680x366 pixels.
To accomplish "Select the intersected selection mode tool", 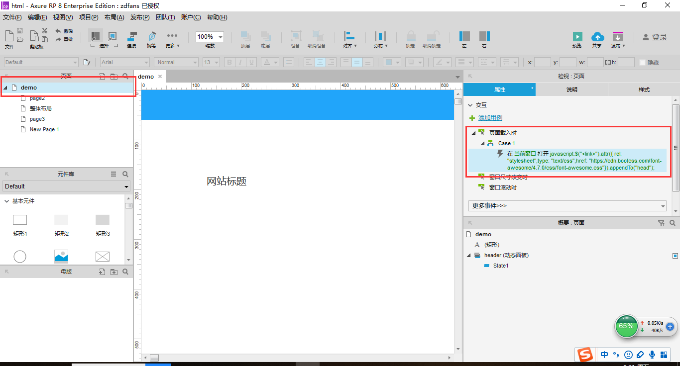I will [x=95, y=35].
